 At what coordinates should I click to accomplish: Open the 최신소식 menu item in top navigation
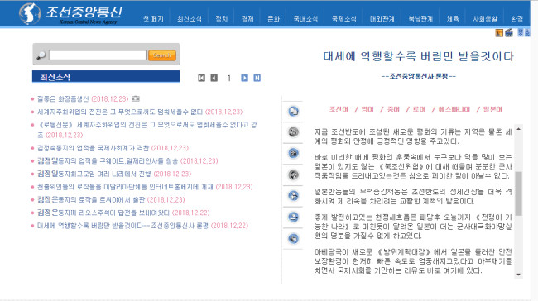point(190,19)
